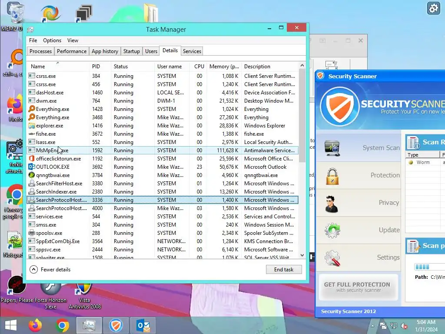
Task: Click the explorer.exe folder icon
Action: (32, 126)
